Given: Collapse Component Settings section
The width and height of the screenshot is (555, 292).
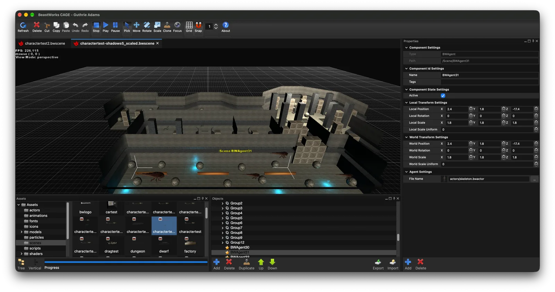Looking at the screenshot, I should (407, 48).
